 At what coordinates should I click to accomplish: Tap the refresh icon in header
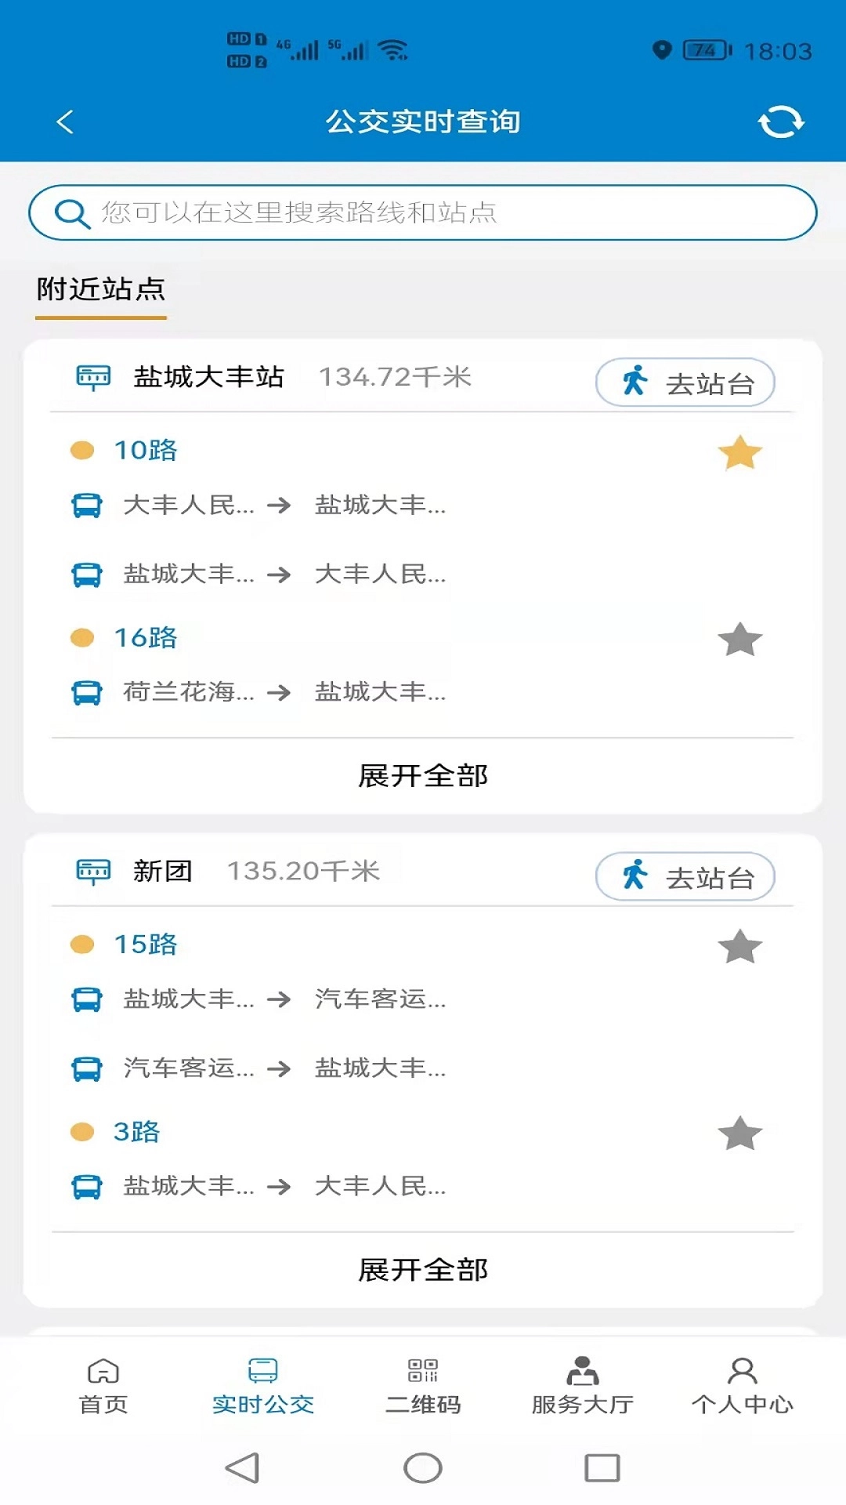[781, 122]
